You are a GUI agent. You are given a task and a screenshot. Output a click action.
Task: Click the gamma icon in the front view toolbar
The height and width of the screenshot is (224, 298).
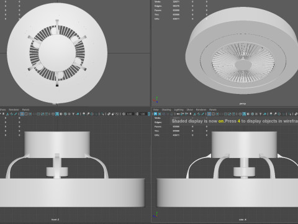[137, 114]
